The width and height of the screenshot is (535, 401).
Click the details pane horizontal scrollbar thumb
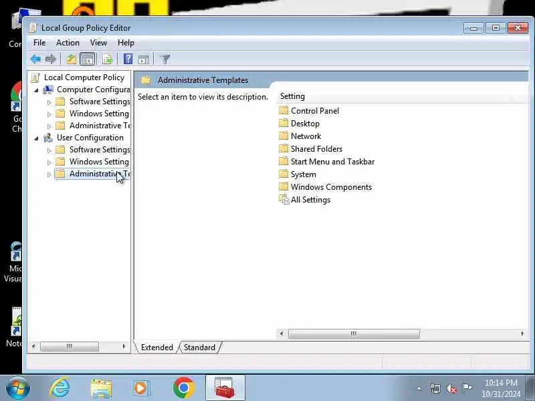(354, 333)
